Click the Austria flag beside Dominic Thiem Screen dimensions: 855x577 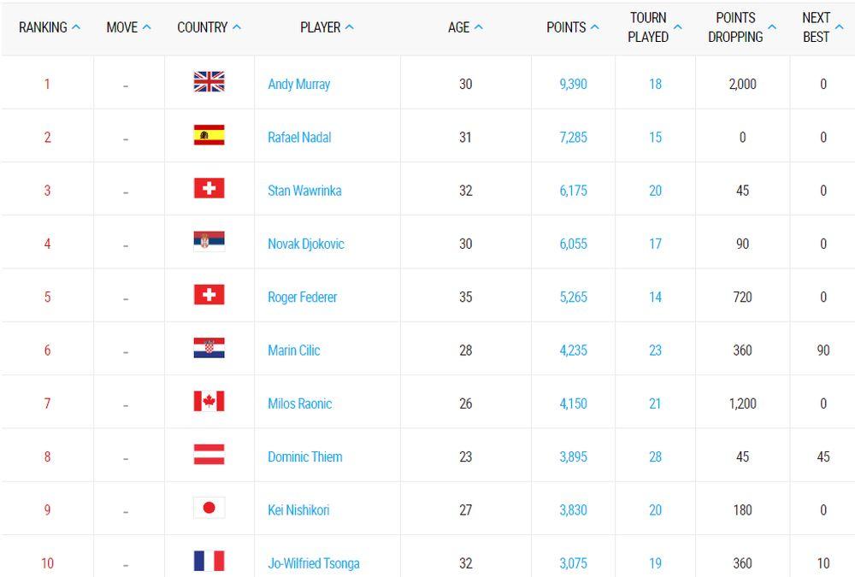pyautogui.click(x=209, y=455)
